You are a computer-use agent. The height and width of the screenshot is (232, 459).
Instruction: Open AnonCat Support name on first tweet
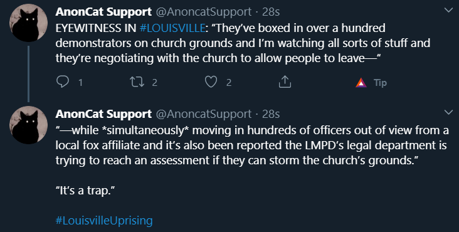click(x=103, y=12)
